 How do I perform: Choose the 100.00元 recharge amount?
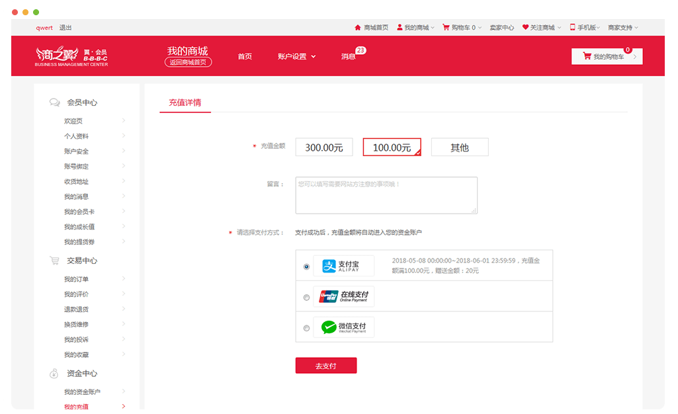[x=392, y=147]
